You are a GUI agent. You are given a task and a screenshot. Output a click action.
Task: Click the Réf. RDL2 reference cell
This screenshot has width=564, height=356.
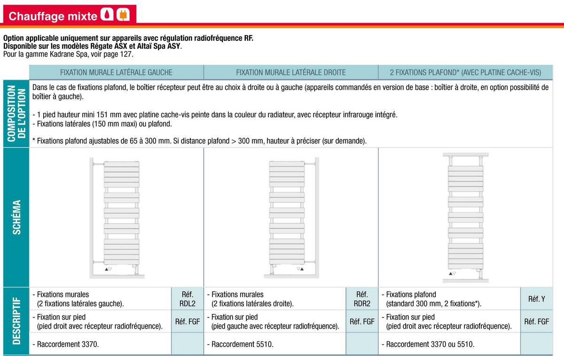coord(188,299)
